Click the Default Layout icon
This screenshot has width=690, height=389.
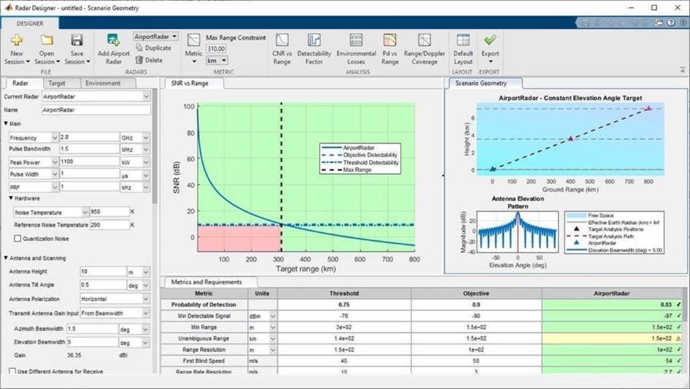tap(462, 47)
